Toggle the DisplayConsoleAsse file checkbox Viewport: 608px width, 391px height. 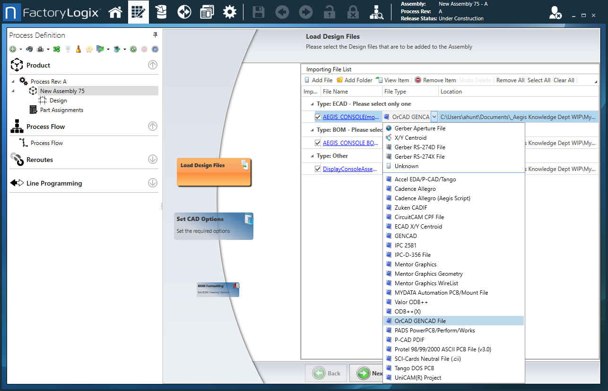(318, 169)
